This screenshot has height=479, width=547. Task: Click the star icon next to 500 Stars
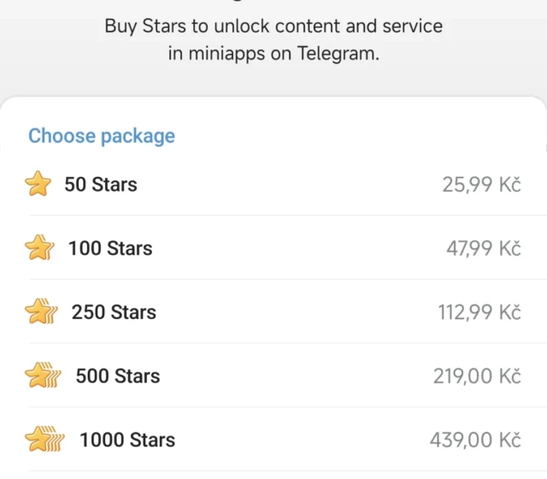(x=43, y=376)
